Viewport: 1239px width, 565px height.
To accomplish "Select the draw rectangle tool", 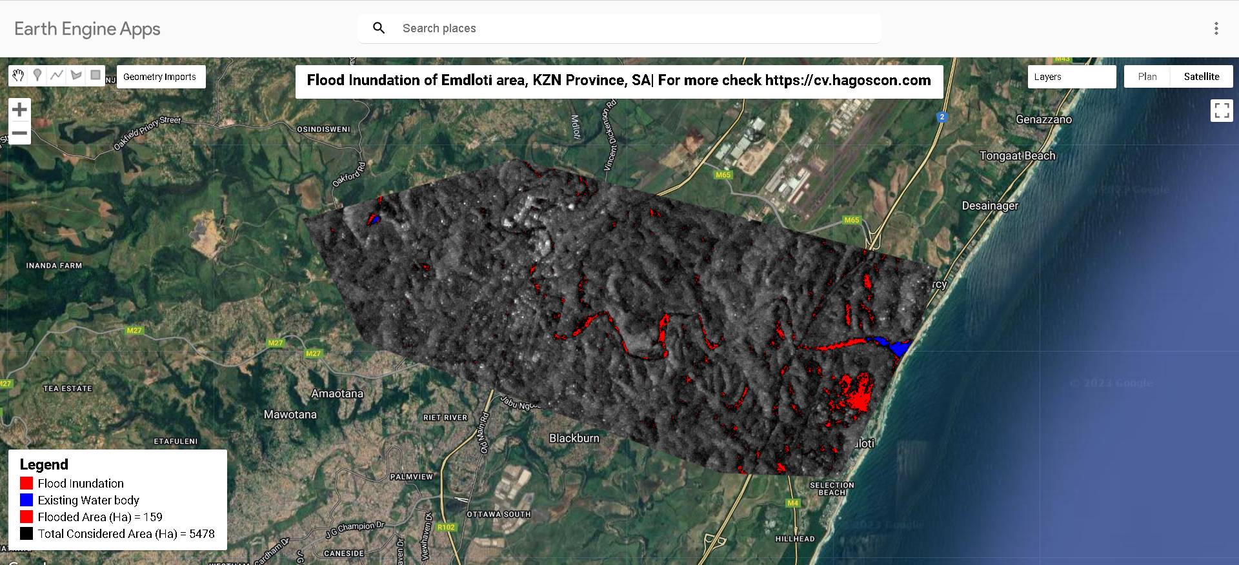I will 96,75.
